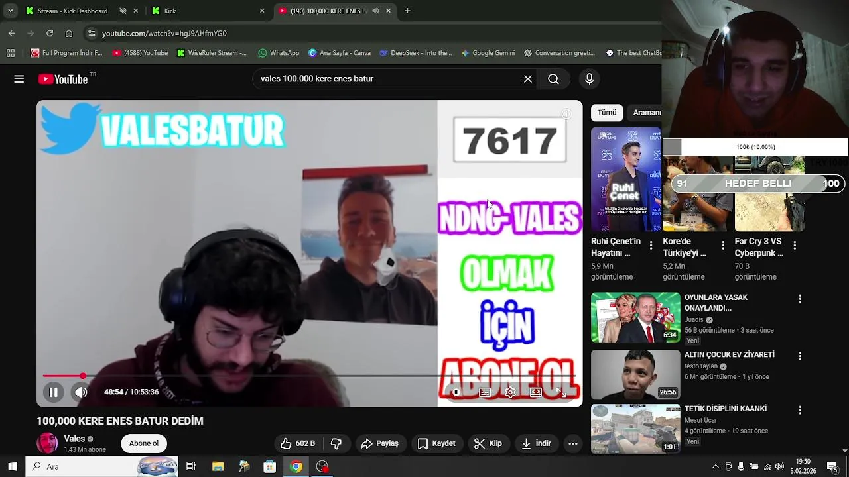Unmute the Kick Dashboard tab audio icon
This screenshot has width=849, height=477.
click(x=123, y=11)
